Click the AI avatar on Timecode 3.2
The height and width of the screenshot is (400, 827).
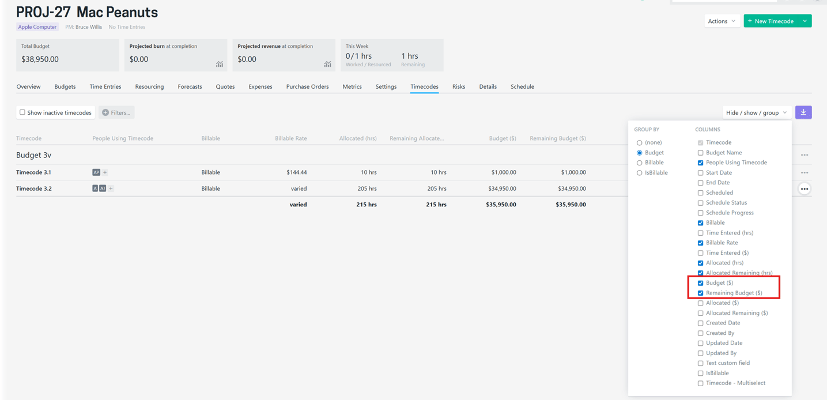[103, 188]
